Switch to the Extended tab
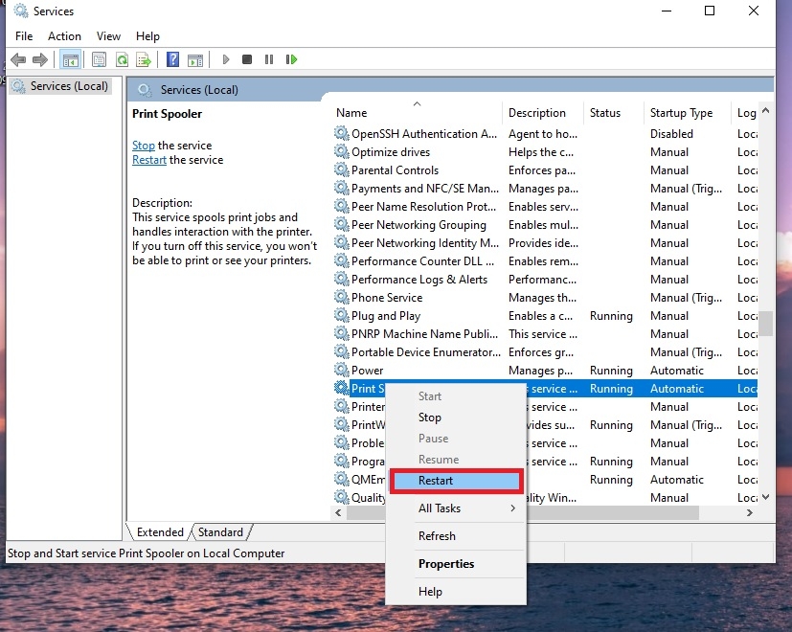Viewport: 792px width, 632px height. (x=160, y=532)
